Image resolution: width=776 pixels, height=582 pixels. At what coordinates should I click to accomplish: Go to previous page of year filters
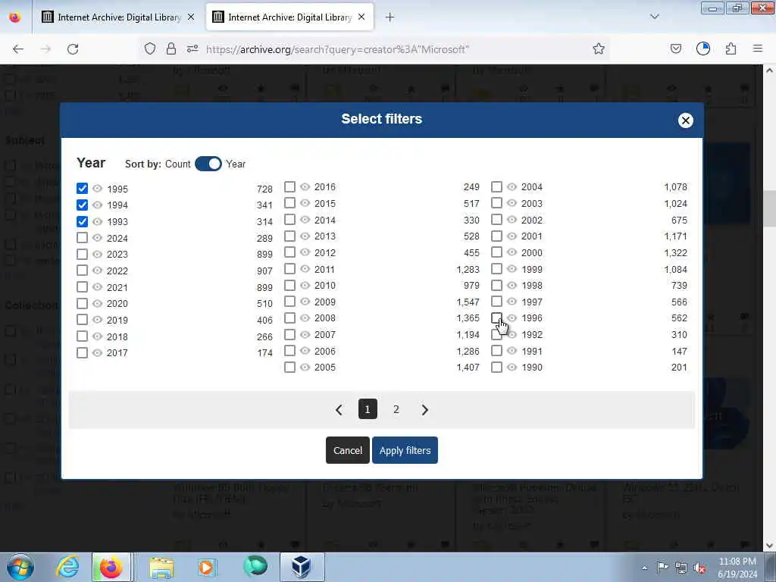point(339,410)
